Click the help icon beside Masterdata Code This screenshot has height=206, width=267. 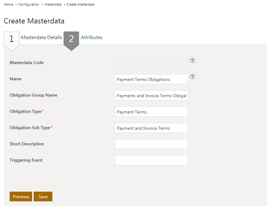pyautogui.click(x=192, y=61)
